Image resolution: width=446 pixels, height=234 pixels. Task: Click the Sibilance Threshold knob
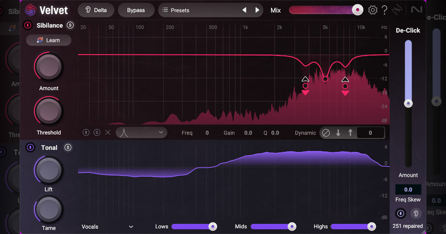coord(49,111)
